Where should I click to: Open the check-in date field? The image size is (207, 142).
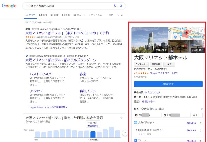[x=148, y=115]
